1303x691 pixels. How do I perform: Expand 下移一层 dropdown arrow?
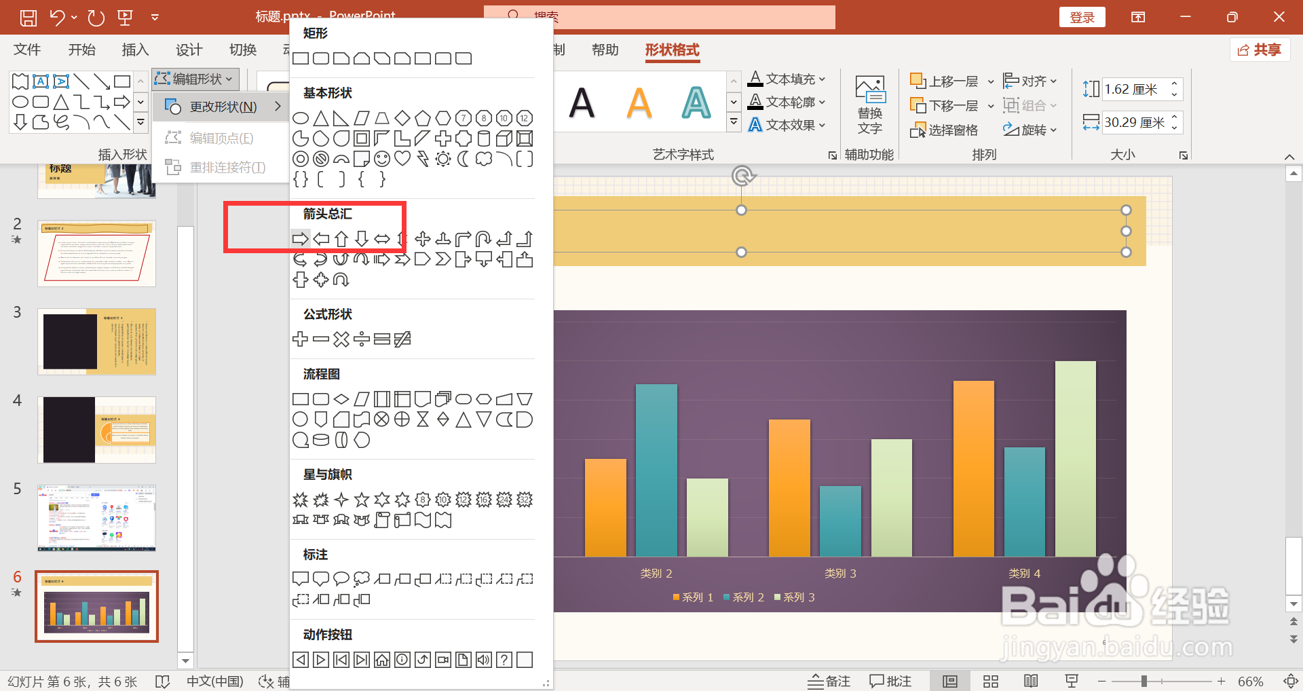pos(990,106)
